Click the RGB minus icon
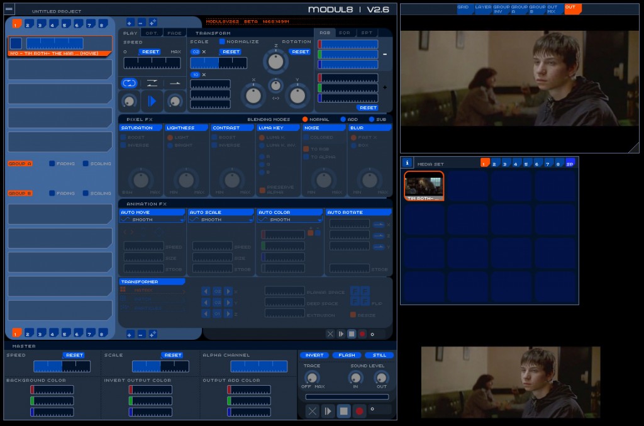644x426 pixels. pos(385,54)
